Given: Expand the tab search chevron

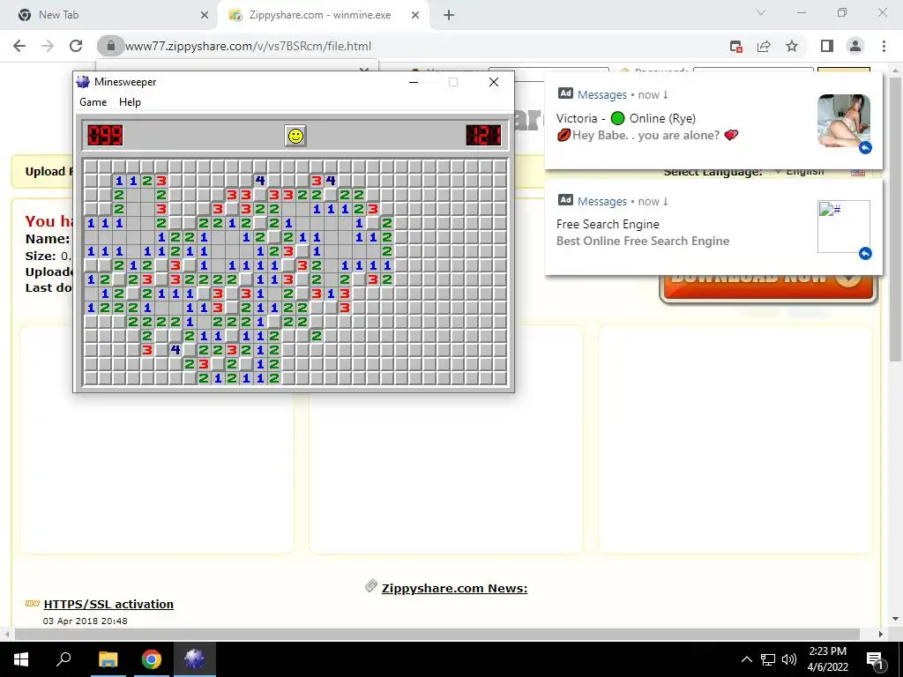Looking at the screenshot, I should (761, 12).
